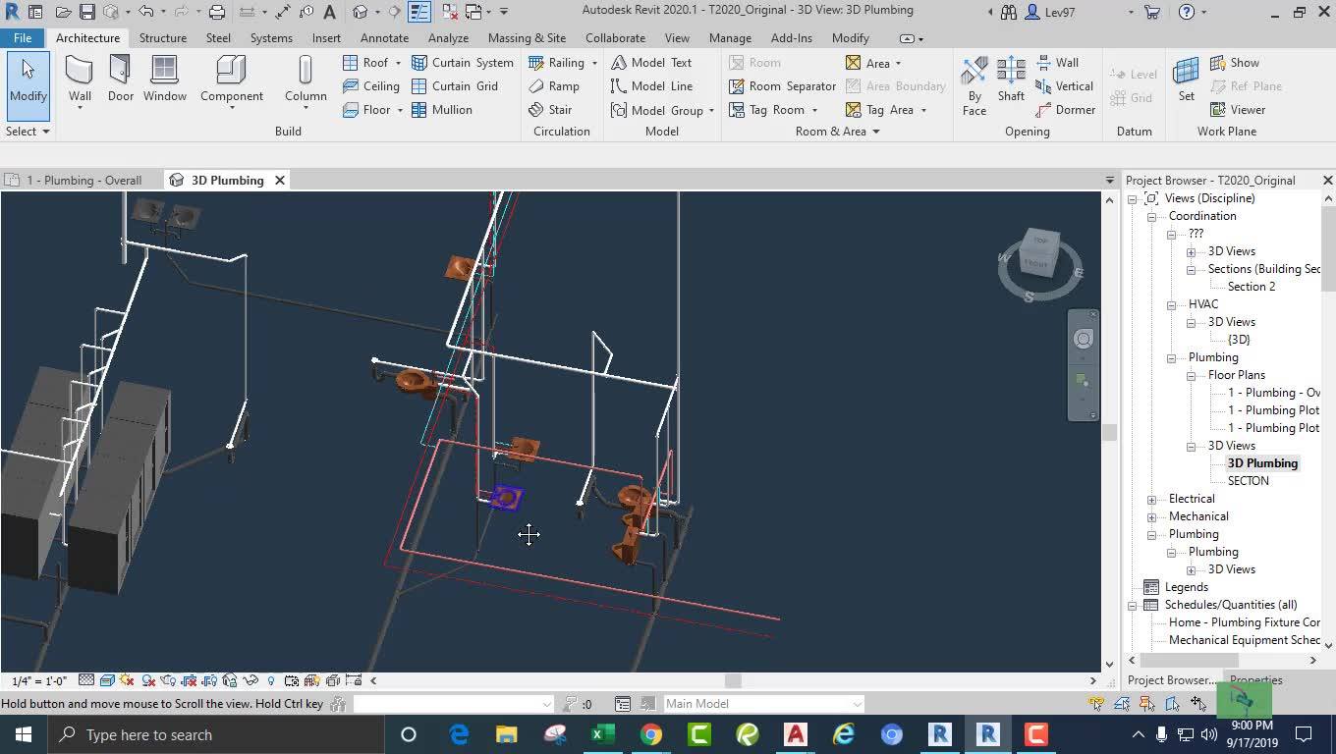This screenshot has height=754, width=1336.
Task: Select the Ramp tool
Action: pyautogui.click(x=554, y=86)
